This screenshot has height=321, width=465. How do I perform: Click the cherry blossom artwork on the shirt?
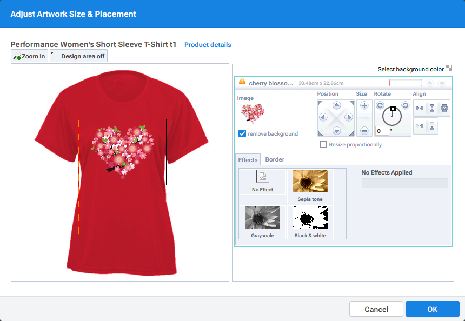pos(122,152)
